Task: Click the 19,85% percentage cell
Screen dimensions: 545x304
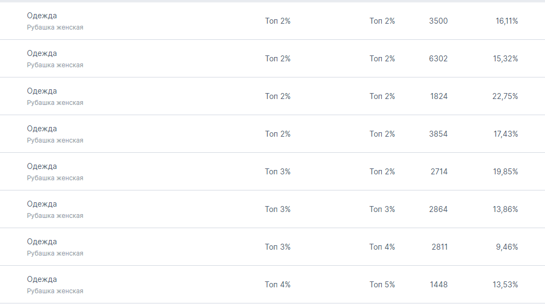Action: point(505,172)
